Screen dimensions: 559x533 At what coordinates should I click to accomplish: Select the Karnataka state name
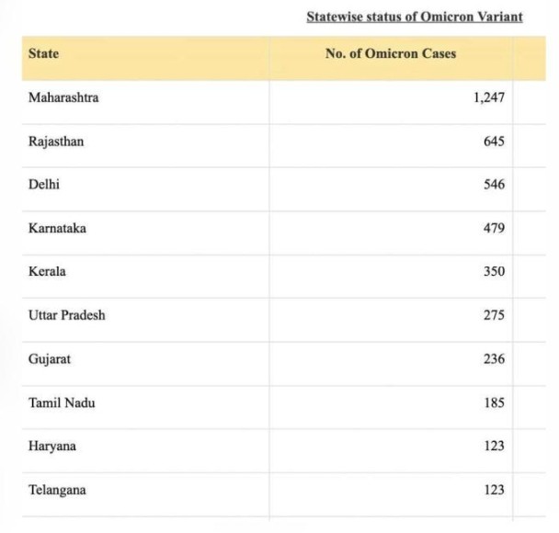tap(57, 228)
